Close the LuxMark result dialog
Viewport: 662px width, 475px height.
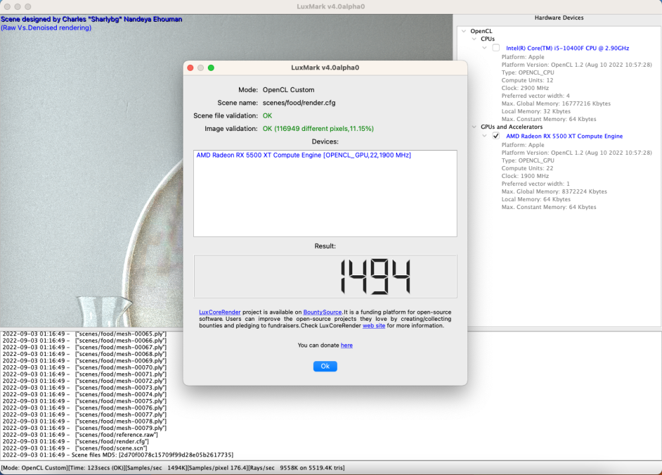191,67
